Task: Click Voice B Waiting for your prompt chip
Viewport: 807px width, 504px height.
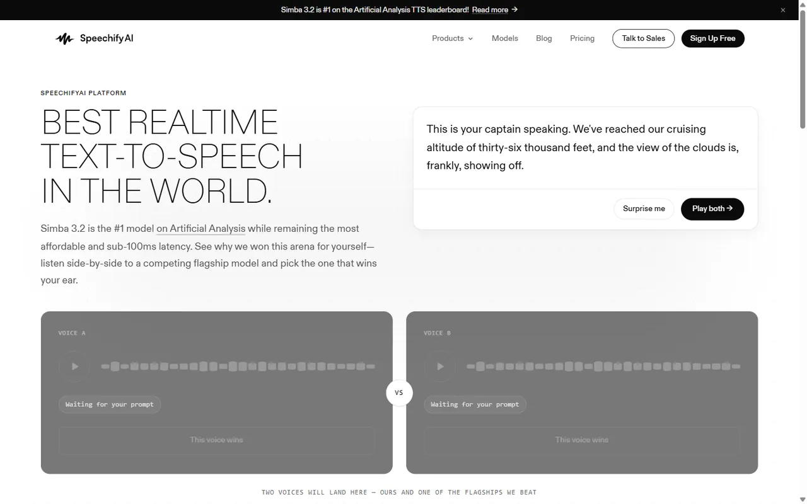Action: 475,404
